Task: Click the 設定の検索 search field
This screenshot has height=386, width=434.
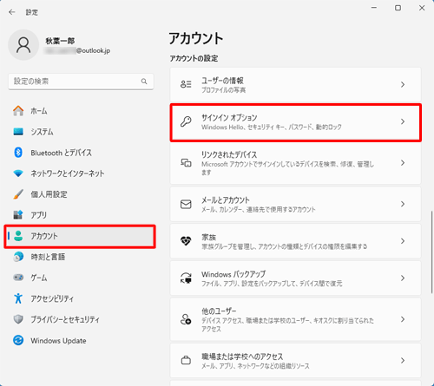Action: point(81,82)
